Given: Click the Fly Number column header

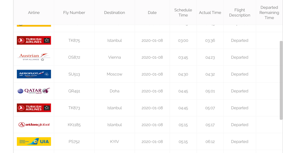Looking at the screenshot, I should click(x=74, y=13).
